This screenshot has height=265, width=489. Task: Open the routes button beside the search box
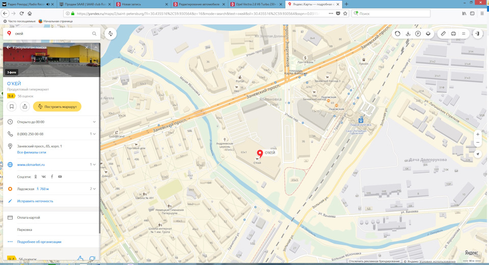coord(111,34)
